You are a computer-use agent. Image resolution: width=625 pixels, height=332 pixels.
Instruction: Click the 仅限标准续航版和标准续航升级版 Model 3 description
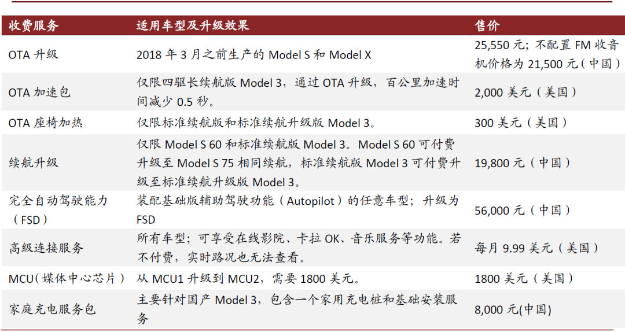pyautogui.click(x=256, y=123)
